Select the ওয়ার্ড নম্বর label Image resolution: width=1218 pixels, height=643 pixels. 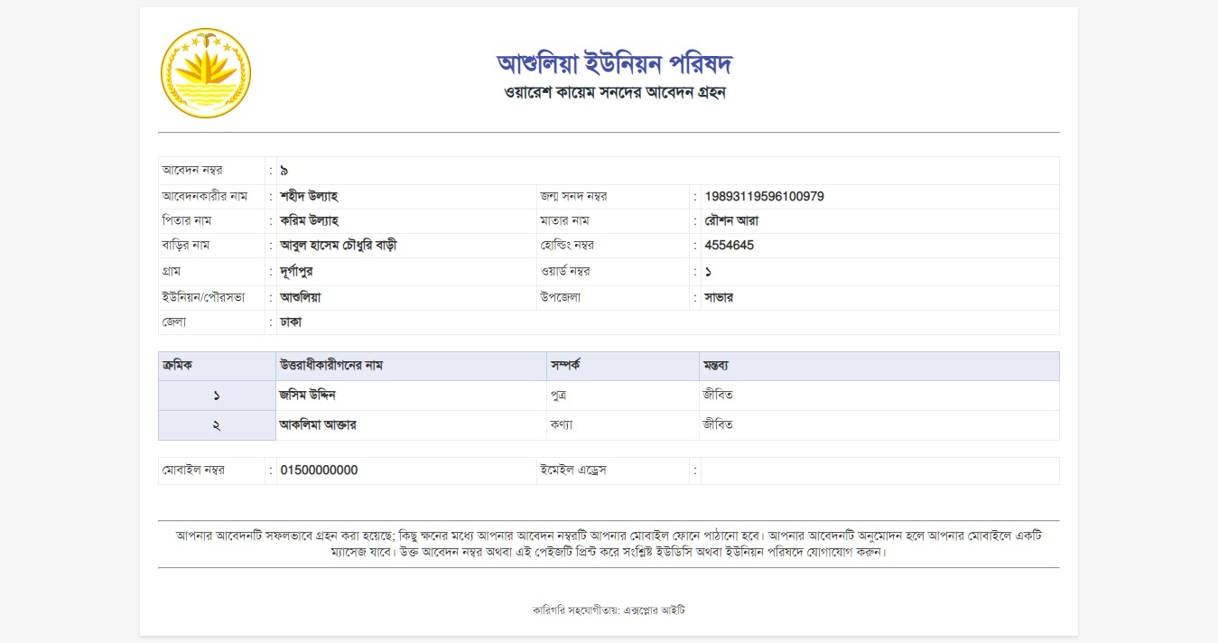[x=565, y=271]
